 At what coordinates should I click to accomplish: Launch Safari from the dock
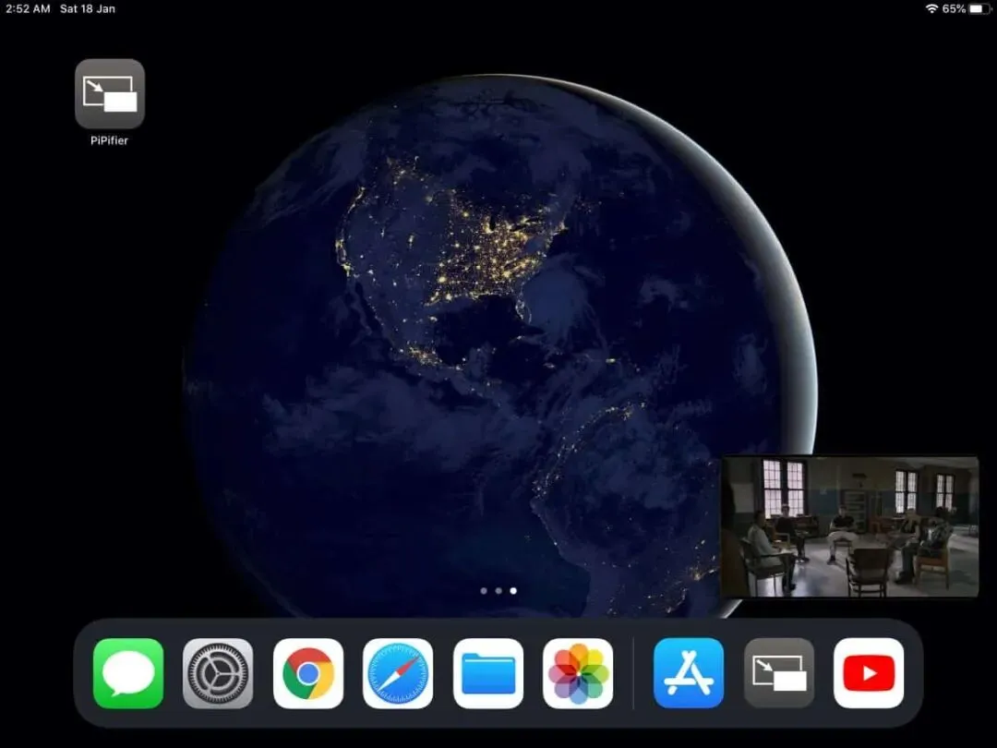coord(398,673)
